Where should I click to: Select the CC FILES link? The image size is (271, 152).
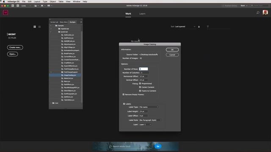[x=12, y=38]
